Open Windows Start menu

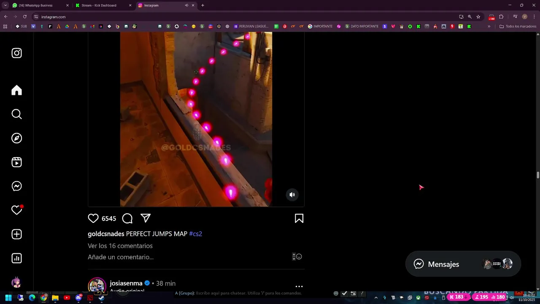8,298
